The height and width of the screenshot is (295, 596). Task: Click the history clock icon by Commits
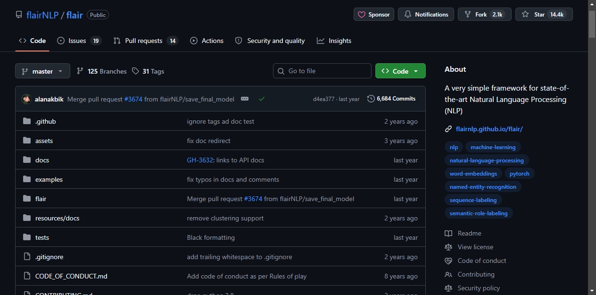(371, 99)
